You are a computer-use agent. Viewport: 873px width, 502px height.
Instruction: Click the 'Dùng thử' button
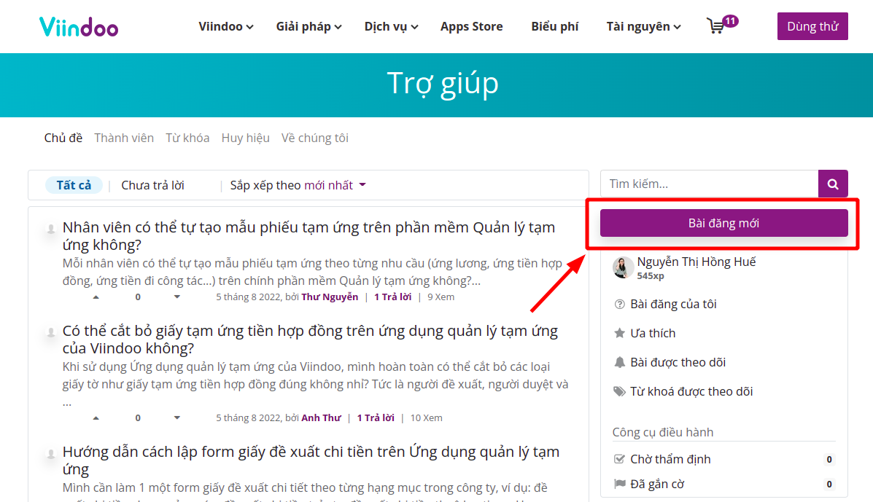point(812,26)
